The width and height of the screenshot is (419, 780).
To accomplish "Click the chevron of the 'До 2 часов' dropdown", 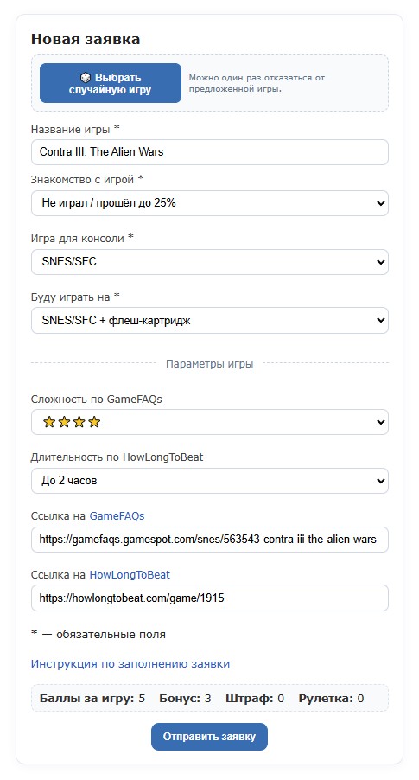I will coord(380,481).
